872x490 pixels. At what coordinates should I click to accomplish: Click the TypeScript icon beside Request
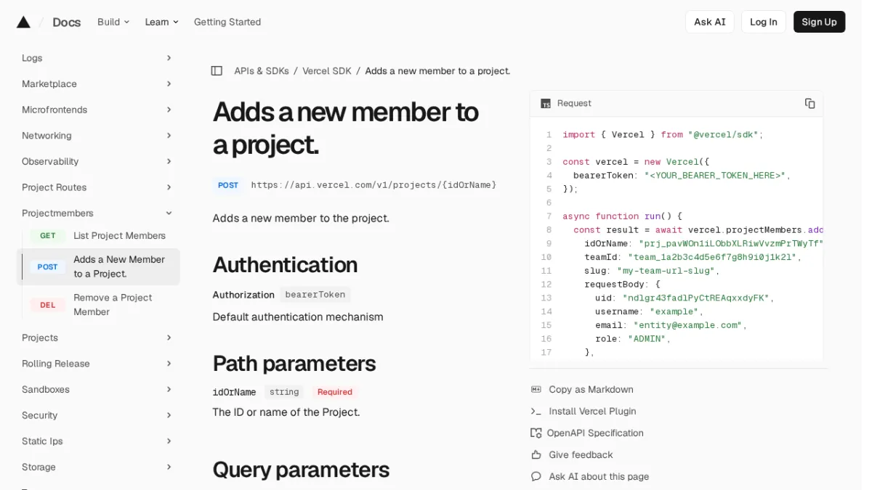pyautogui.click(x=546, y=103)
